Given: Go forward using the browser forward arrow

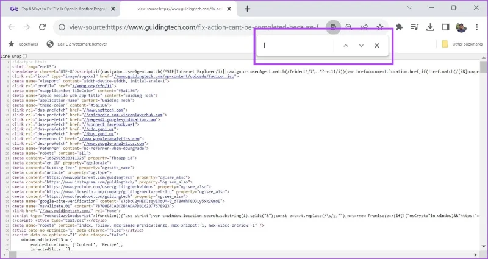Looking at the screenshot, I should tap(27, 27).
